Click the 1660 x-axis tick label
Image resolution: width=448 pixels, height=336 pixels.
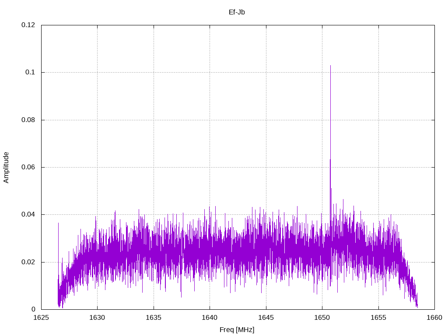434,318
